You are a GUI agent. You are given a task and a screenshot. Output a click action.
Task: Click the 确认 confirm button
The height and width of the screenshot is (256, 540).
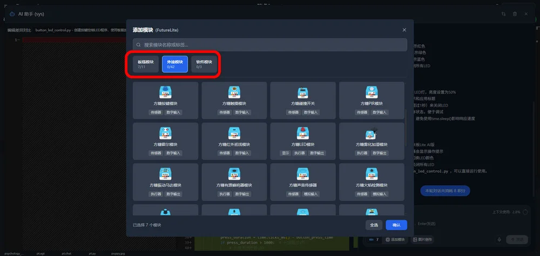[396, 225]
